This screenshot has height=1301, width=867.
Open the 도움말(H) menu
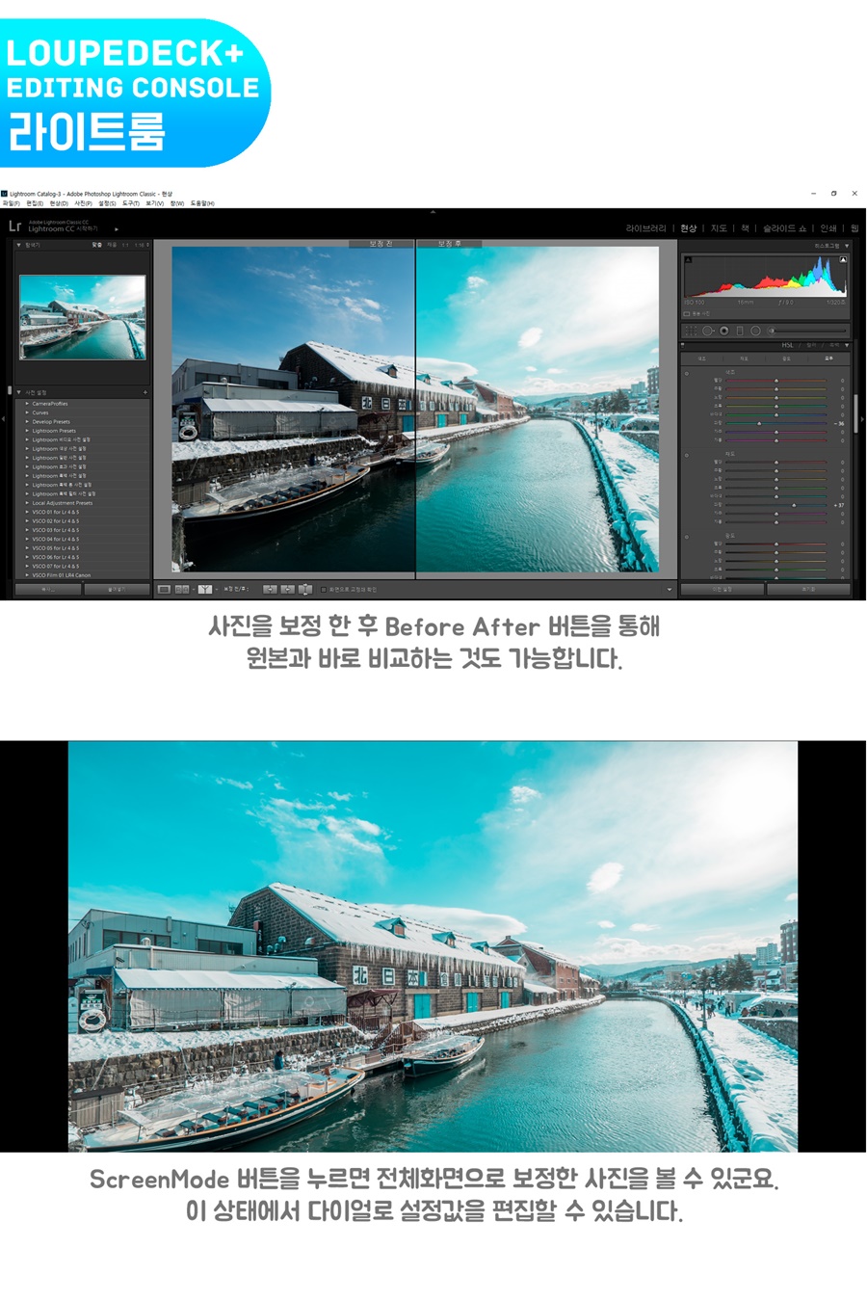pos(202,203)
